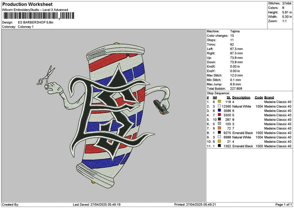
Task: Click the barcode under the worksheet title
Action: tap(38, 16)
